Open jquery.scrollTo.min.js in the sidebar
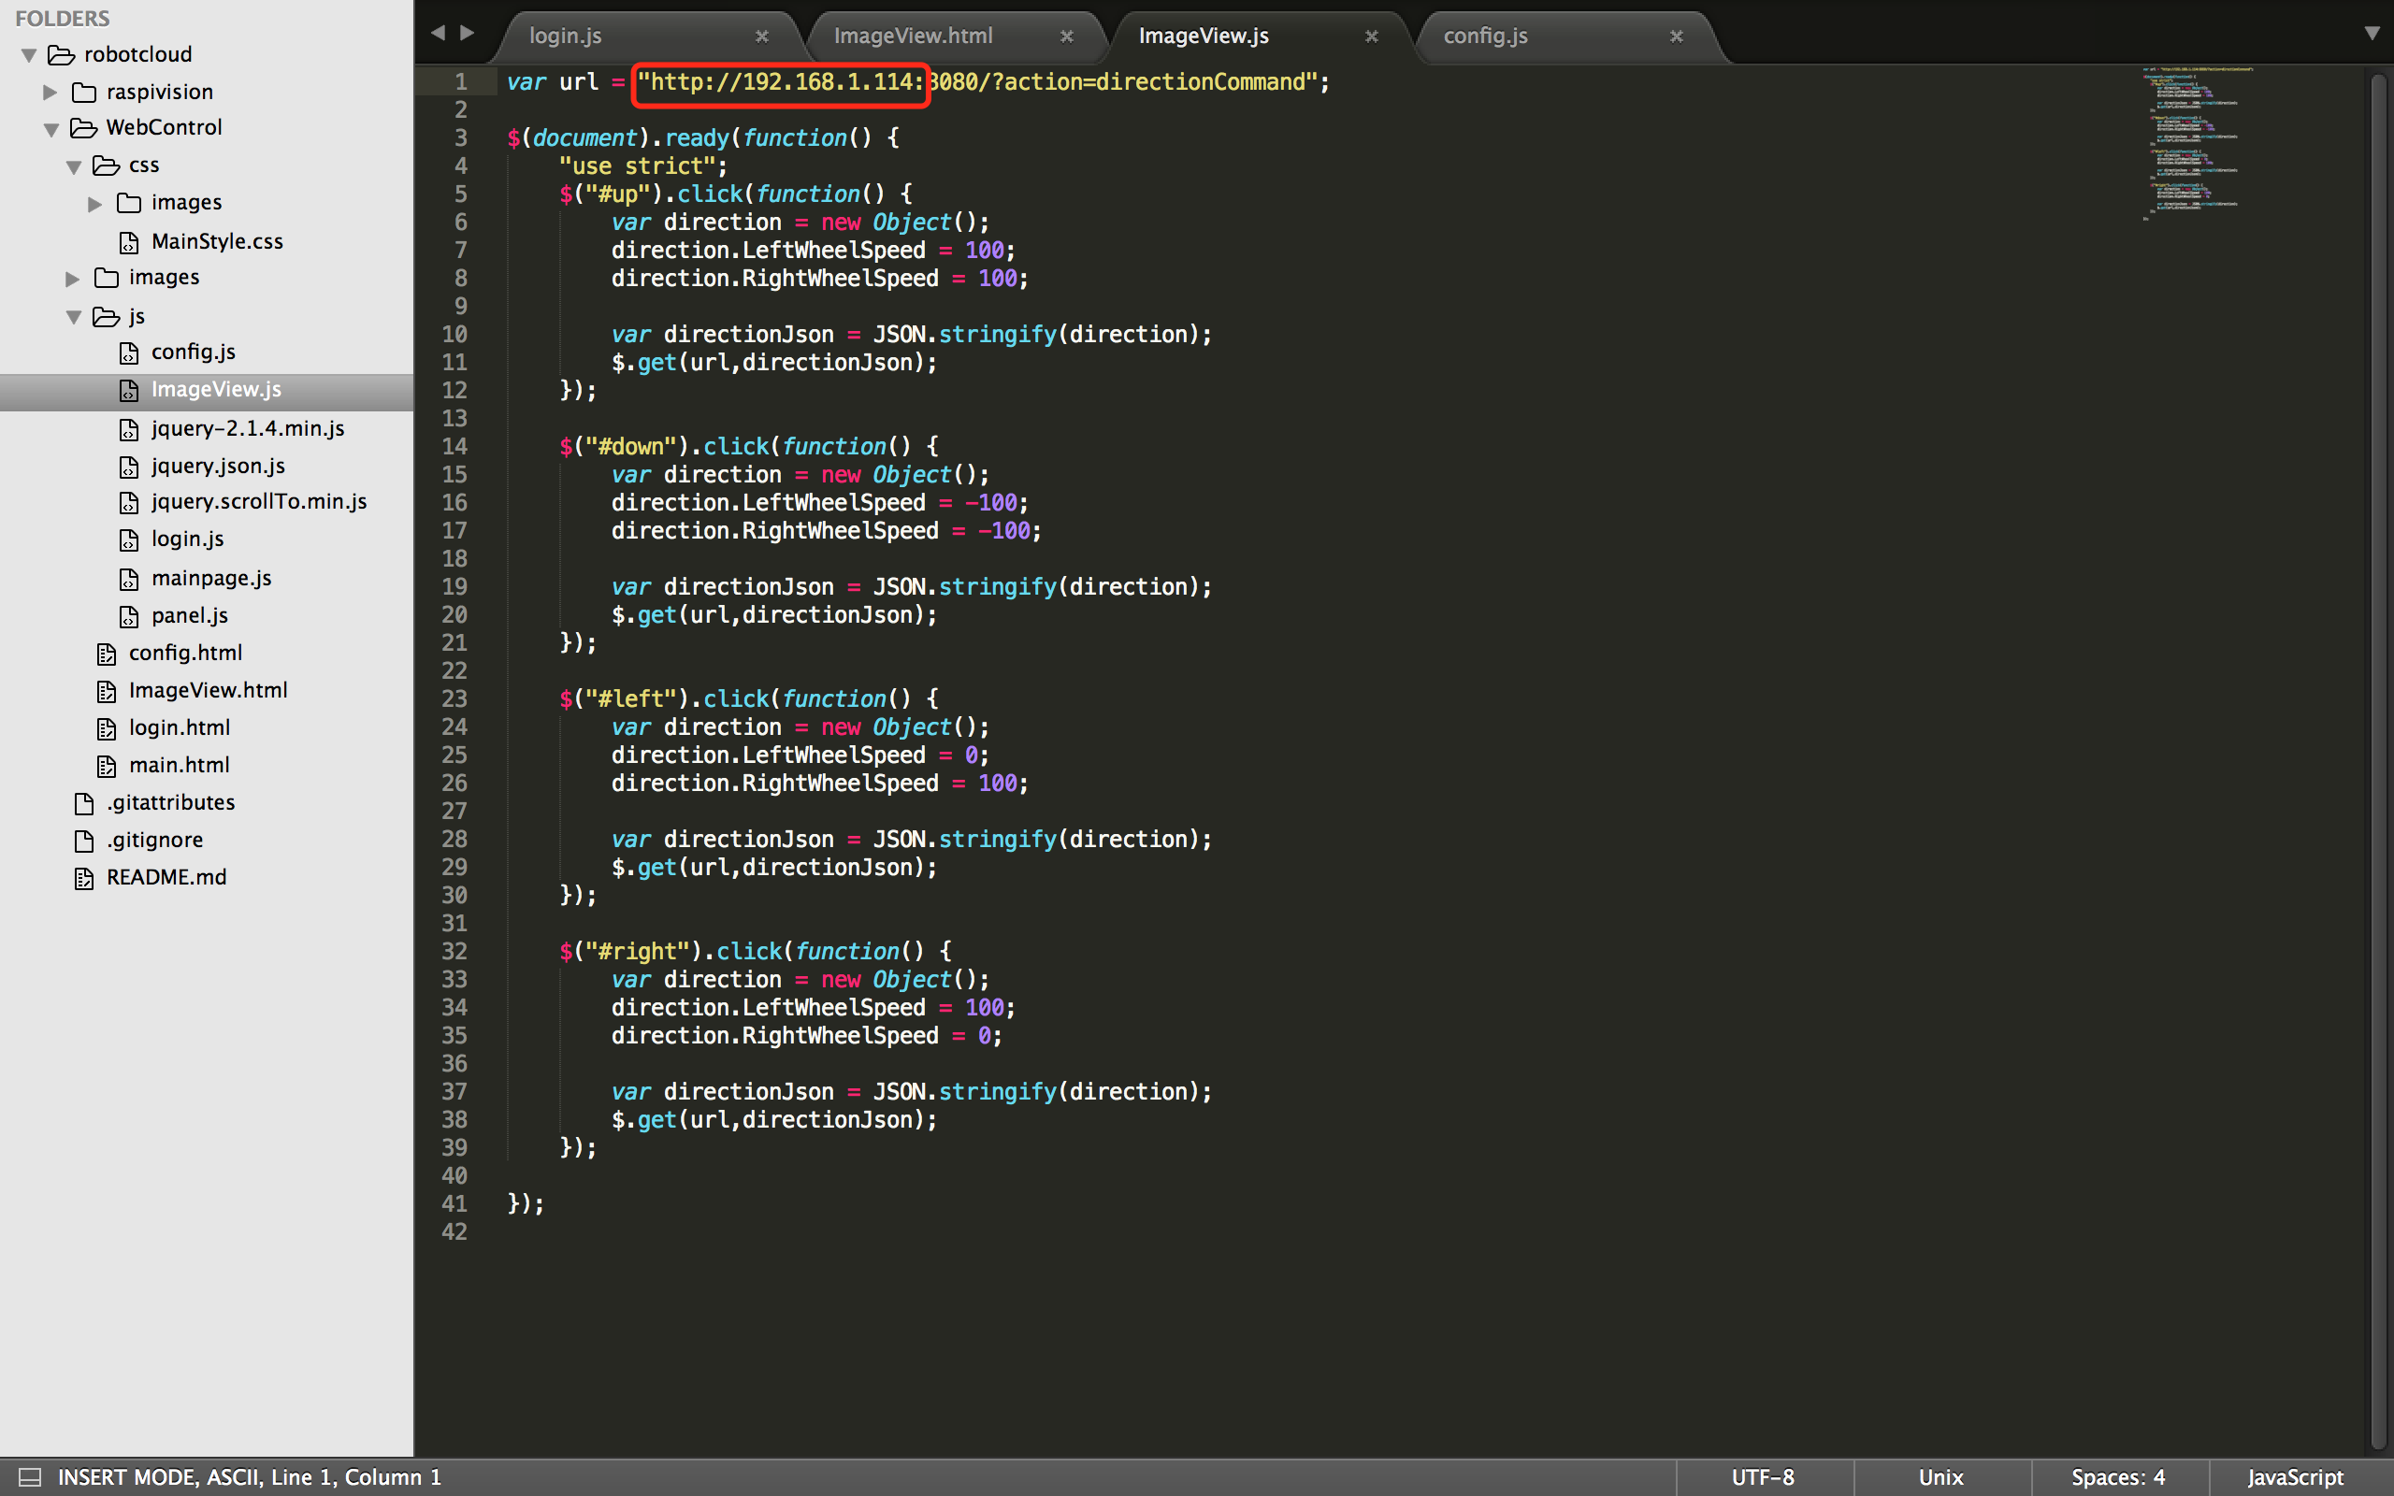The width and height of the screenshot is (2394, 1496). point(258,502)
